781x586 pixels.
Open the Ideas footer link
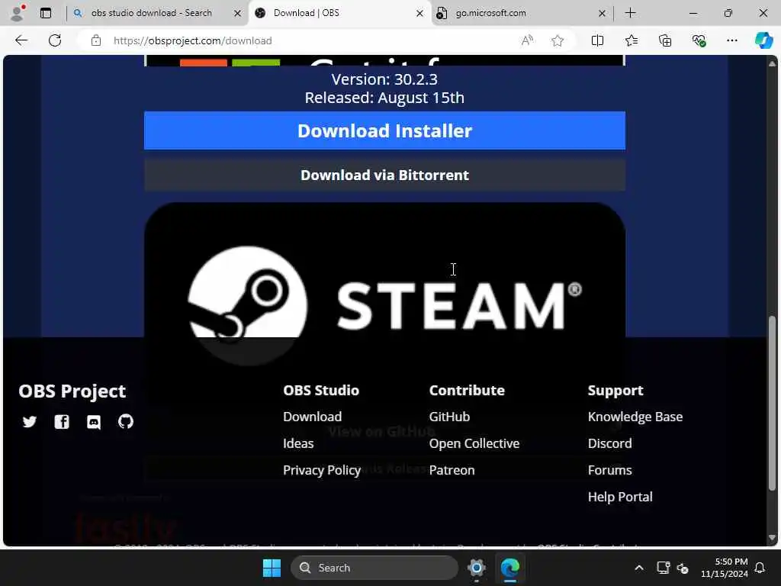pos(298,443)
